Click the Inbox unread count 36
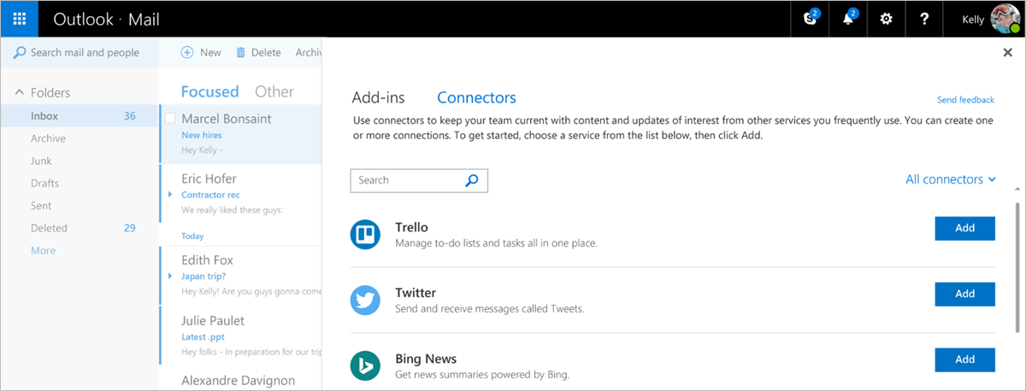Image resolution: width=1026 pixels, height=391 pixels. click(x=130, y=116)
